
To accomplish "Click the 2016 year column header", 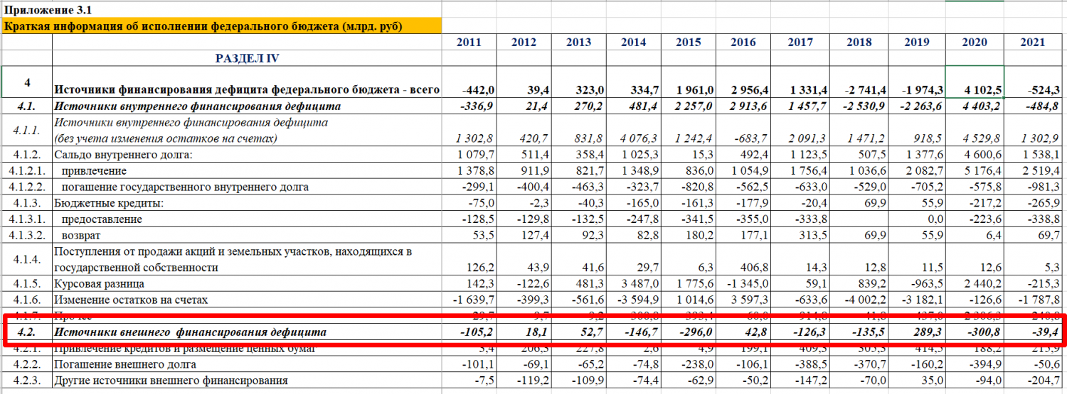I will [743, 43].
